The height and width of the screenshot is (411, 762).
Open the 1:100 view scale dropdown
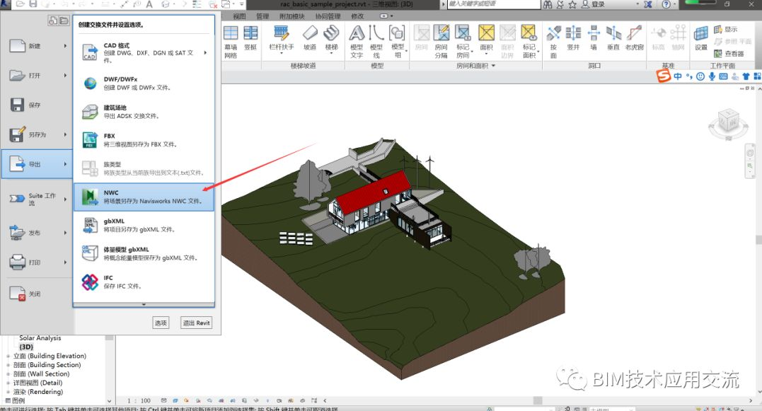point(142,401)
